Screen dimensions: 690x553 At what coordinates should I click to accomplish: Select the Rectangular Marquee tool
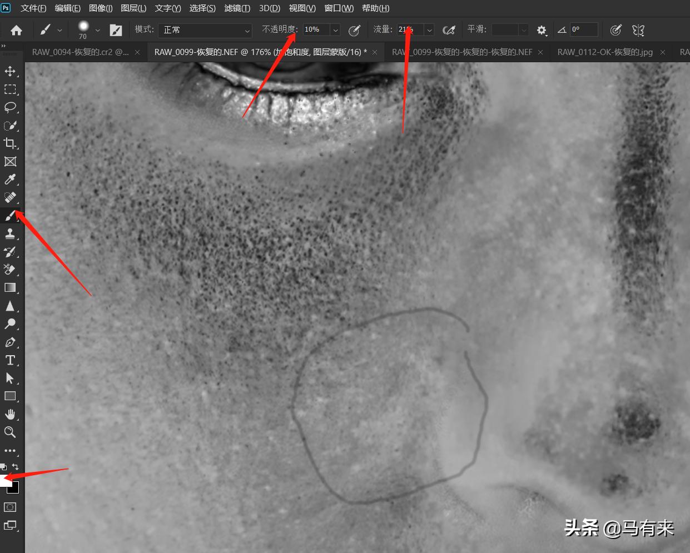(x=10, y=89)
